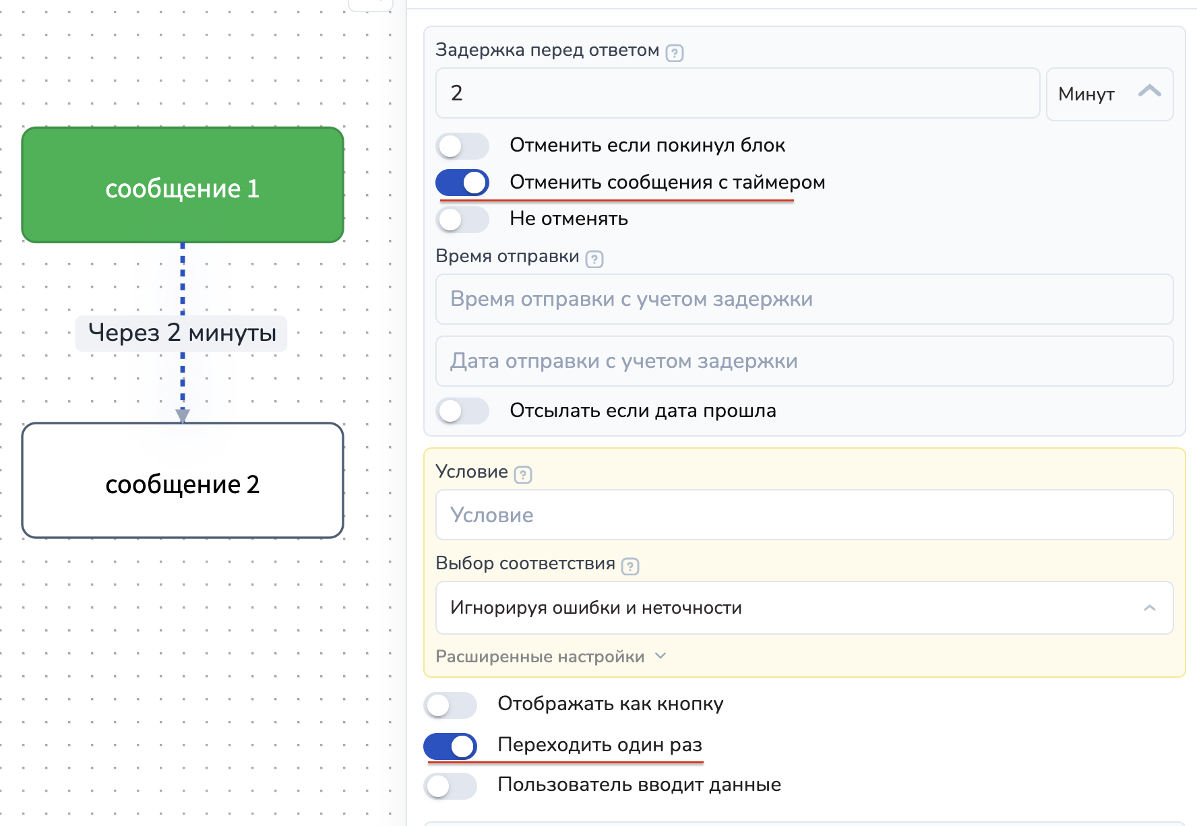Enable Отображать как кнопку toggle
This screenshot has width=1197, height=826.
pyautogui.click(x=450, y=705)
